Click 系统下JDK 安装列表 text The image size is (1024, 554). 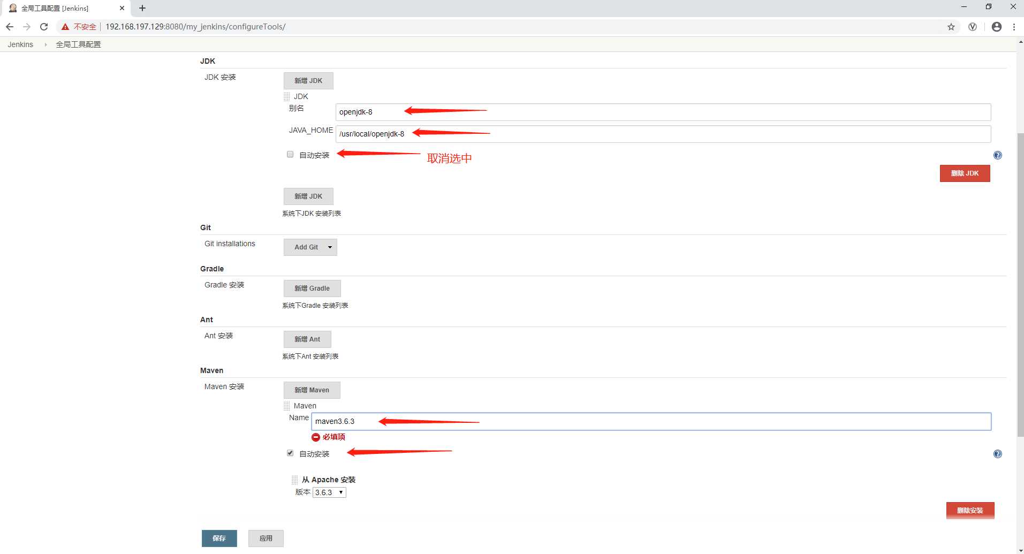coord(312,214)
